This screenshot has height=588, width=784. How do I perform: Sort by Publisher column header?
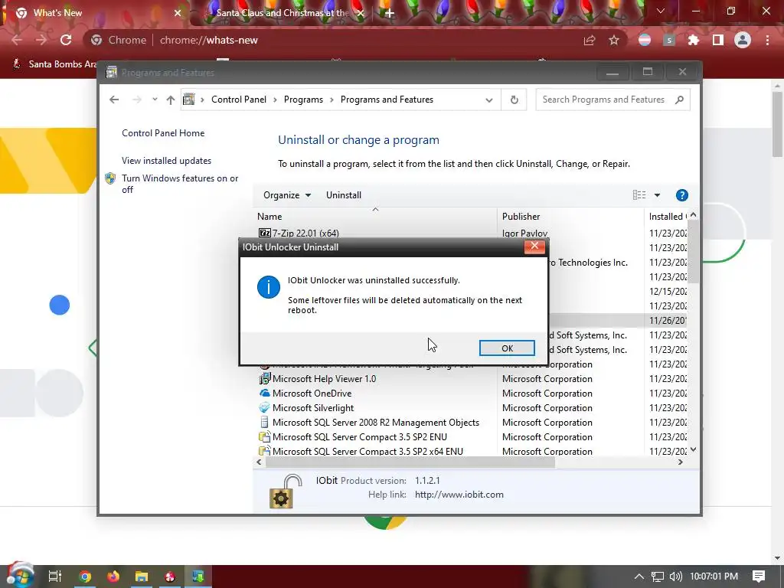coord(570,217)
